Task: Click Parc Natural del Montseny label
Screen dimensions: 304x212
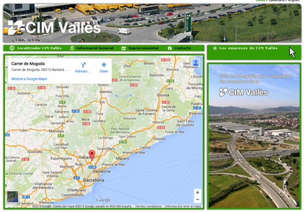Action: pos(120,131)
